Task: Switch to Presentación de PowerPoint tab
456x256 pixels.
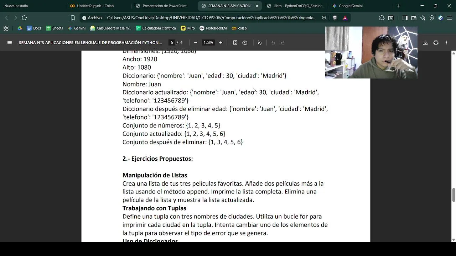Action: tap(164, 6)
